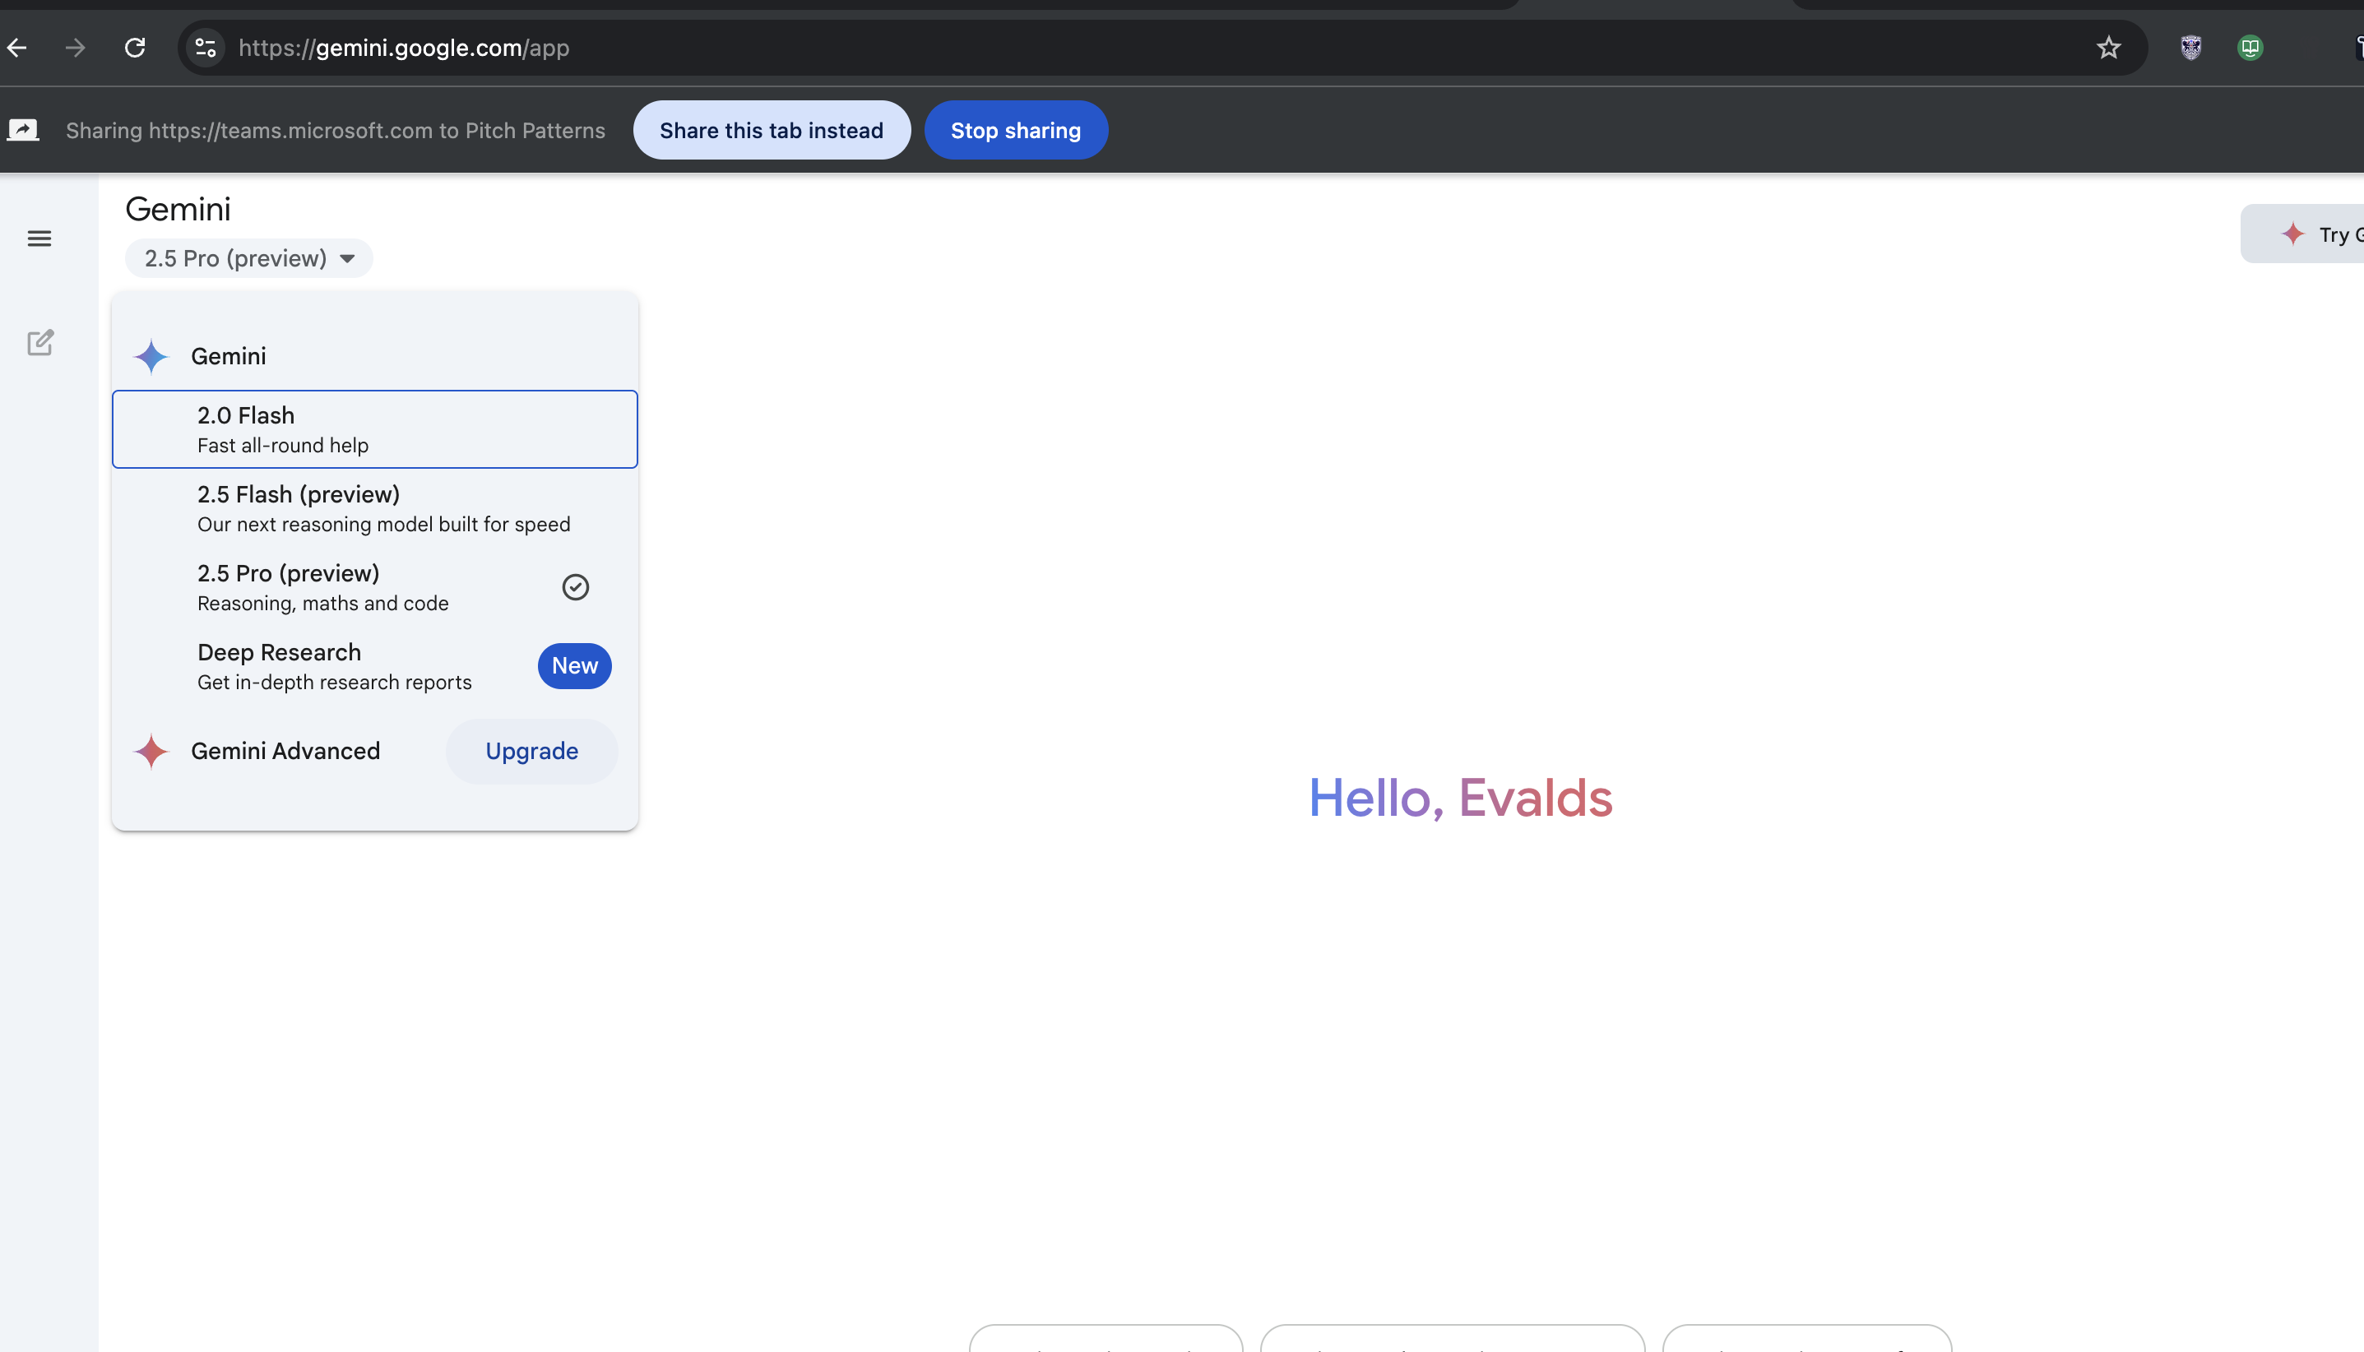Viewport: 2364px width, 1352px height.
Task: Select Deep Research option
Action: click(375, 666)
